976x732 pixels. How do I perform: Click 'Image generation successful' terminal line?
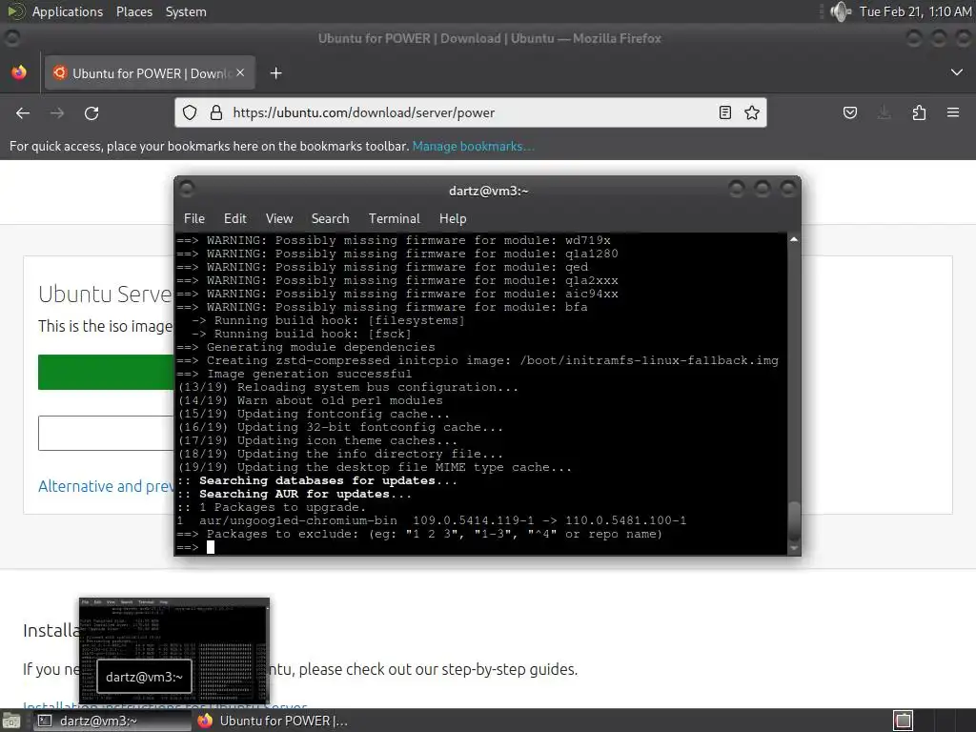click(310, 374)
